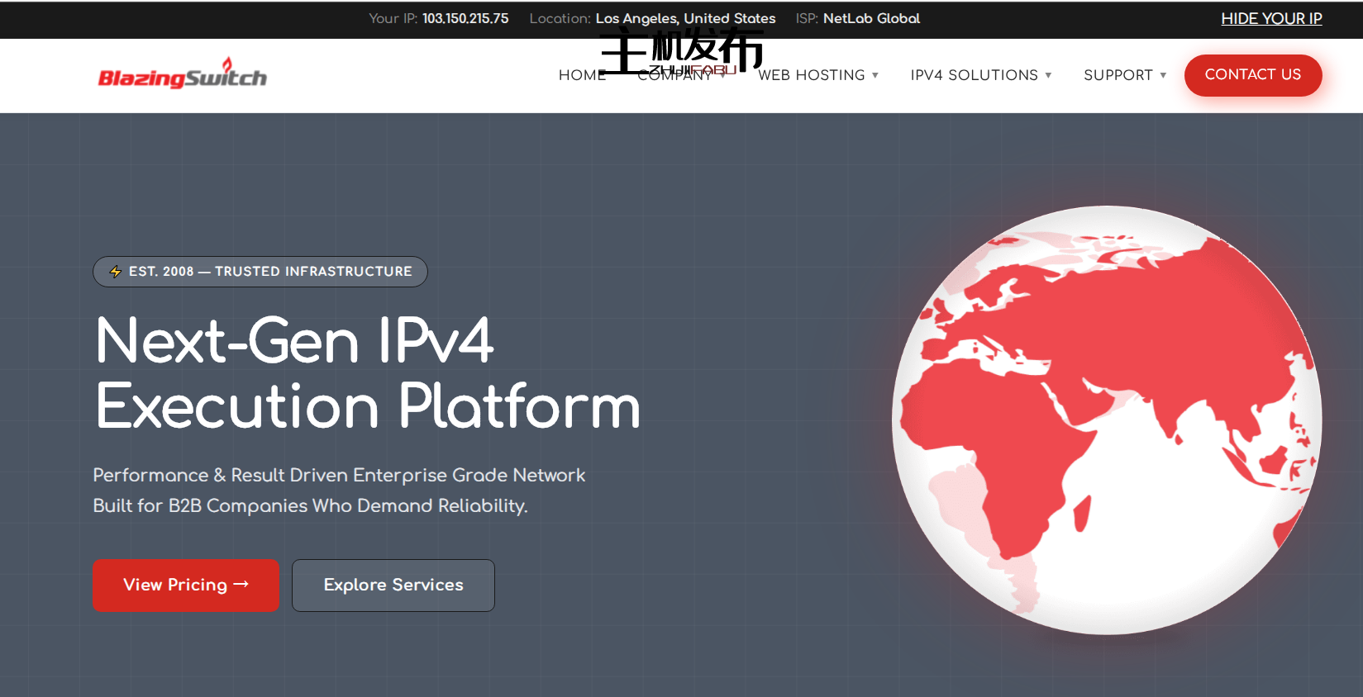Click the BlazingSwitch flame logo
Screen dimensions: 1363x697
click(182, 75)
